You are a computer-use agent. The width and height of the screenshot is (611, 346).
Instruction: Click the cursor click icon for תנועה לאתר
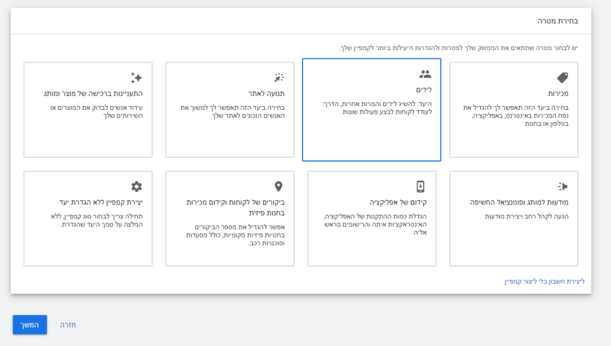(x=279, y=78)
